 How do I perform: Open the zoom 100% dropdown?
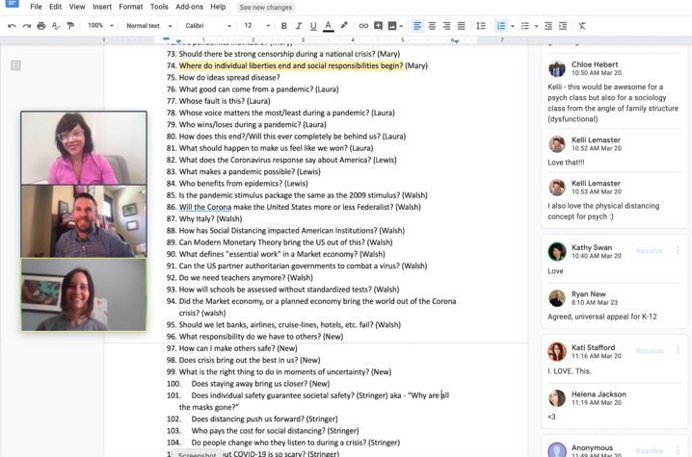[x=100, y=26]
